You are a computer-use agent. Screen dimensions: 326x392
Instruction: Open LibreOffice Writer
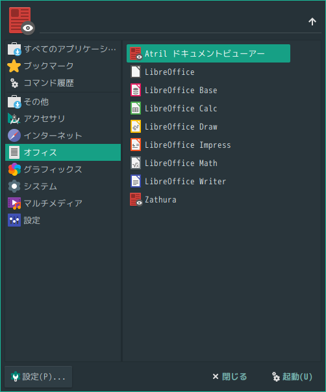pos(208,181)
